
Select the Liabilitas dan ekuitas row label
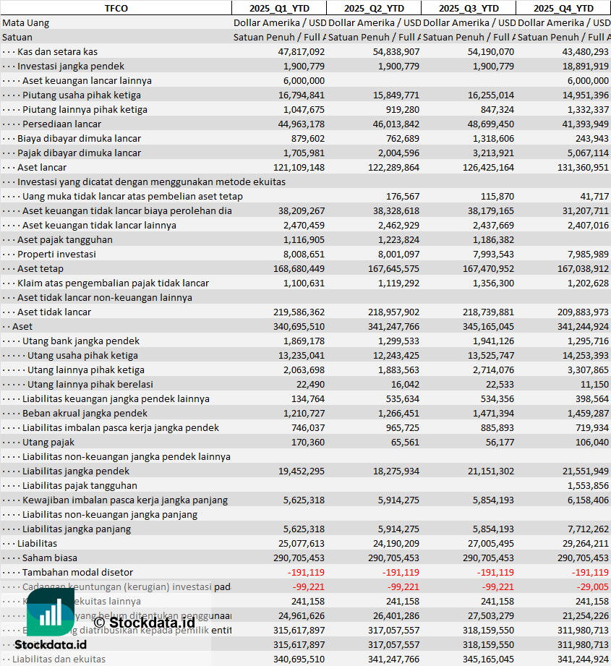coord(59,659)
